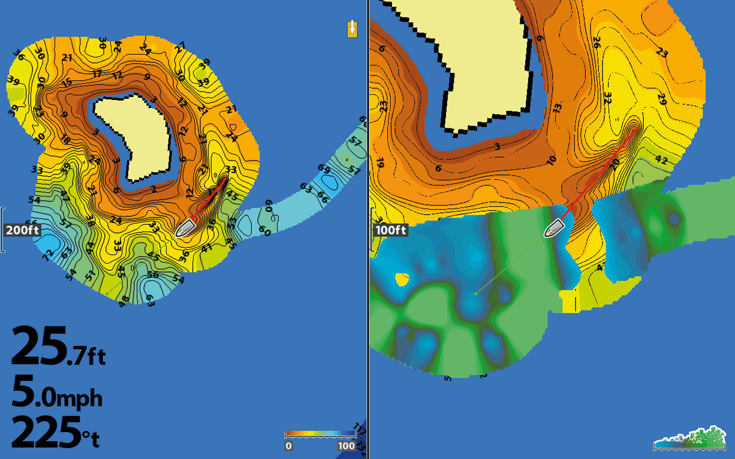Click the boat icon in the right chart
The width and height of the screenshot is (735, 459).
click(554, 228)
